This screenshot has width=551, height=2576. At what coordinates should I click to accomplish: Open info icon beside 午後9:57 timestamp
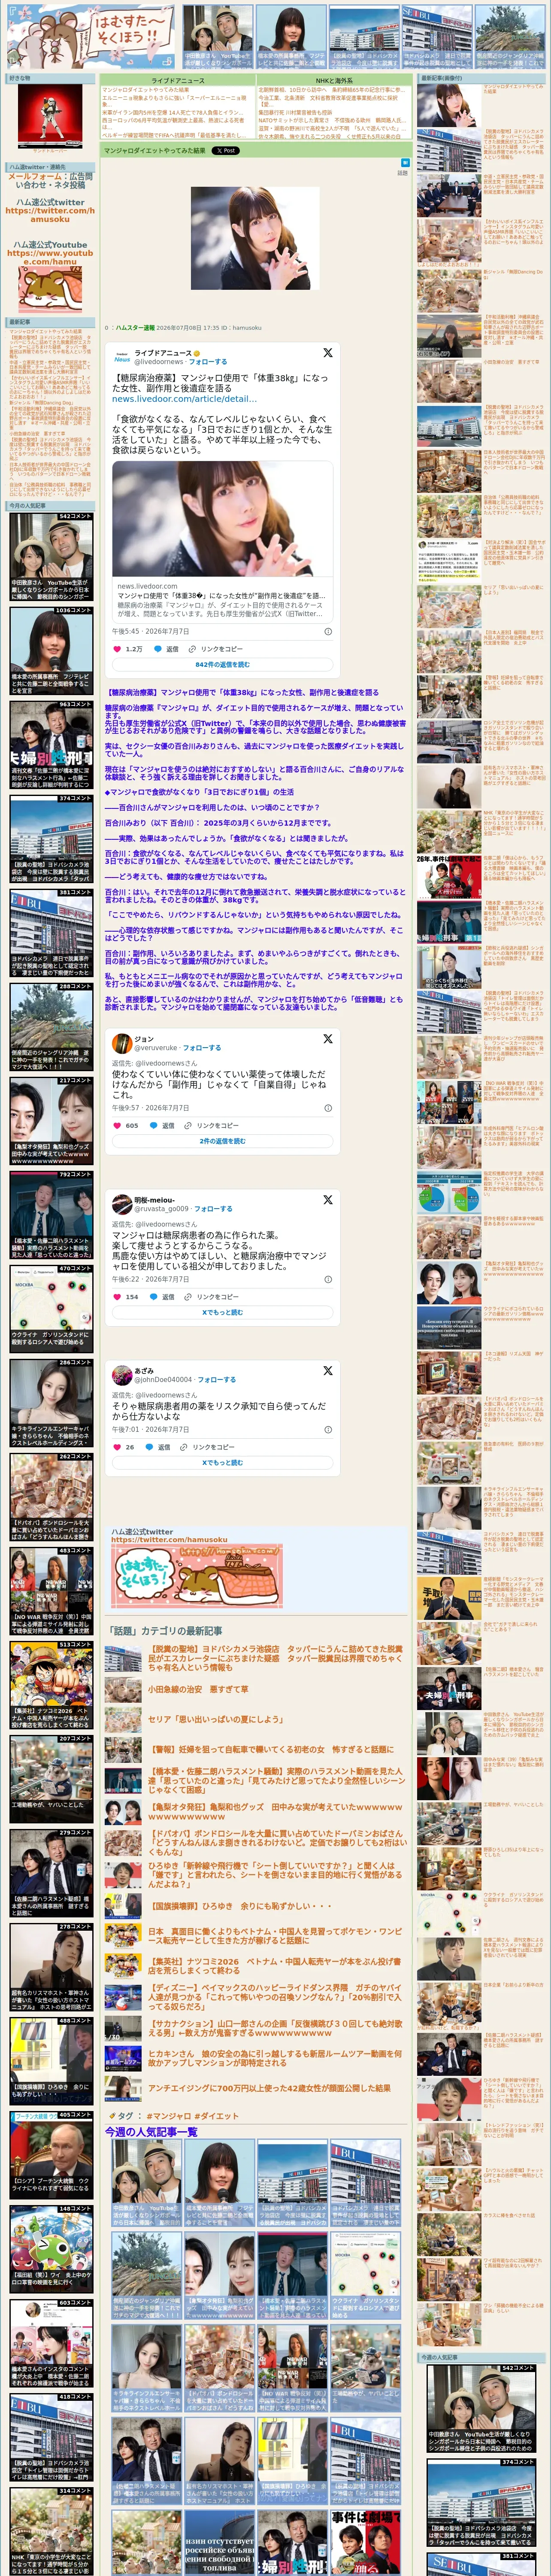(x=328, y=1108)
